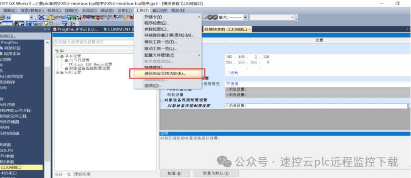Select 参数检查(C)... menu entry
Screen dimensions: 411x178
pos(168,29)
